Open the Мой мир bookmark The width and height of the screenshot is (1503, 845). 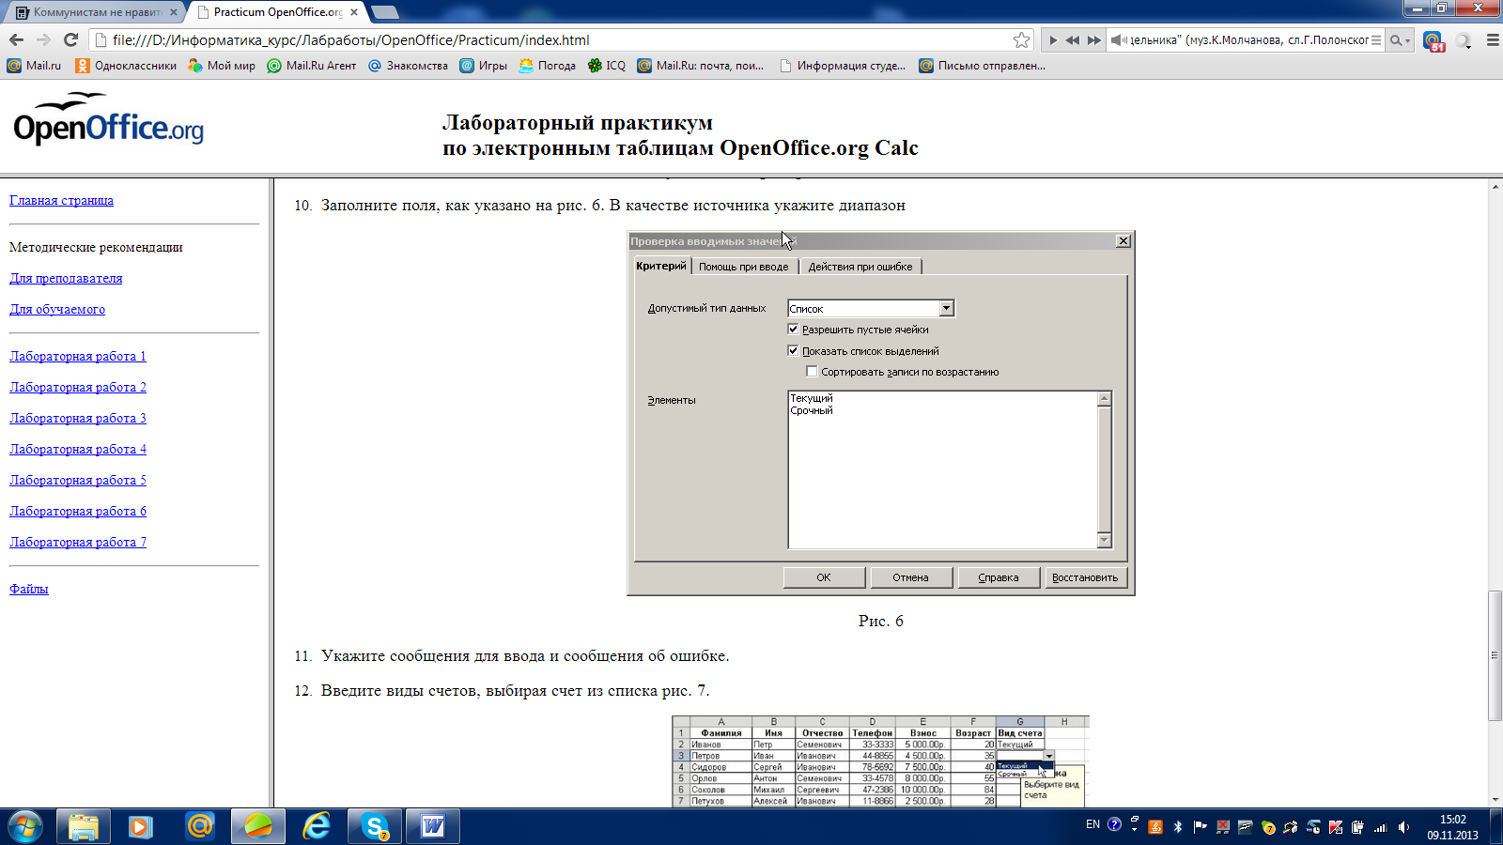point(222,66)
